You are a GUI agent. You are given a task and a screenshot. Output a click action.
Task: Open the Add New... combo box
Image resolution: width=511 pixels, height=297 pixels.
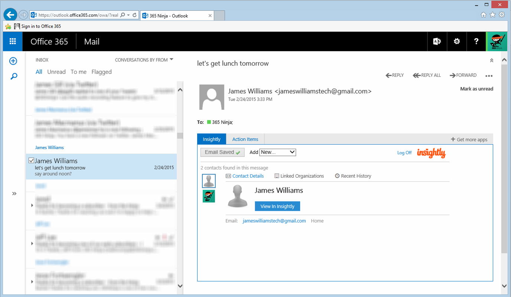tap(278, 152)
